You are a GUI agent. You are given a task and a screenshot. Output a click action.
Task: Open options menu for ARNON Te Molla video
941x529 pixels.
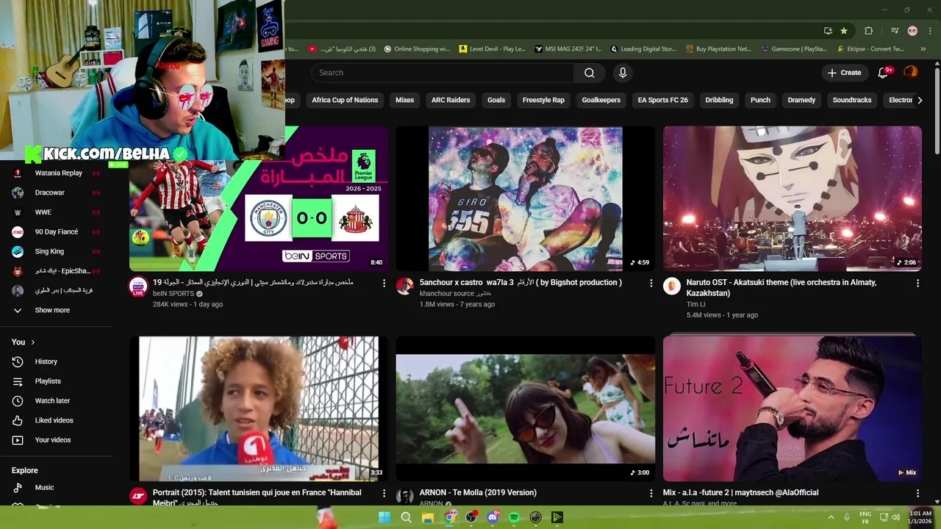pyautogui.click(x=651, y=493)
